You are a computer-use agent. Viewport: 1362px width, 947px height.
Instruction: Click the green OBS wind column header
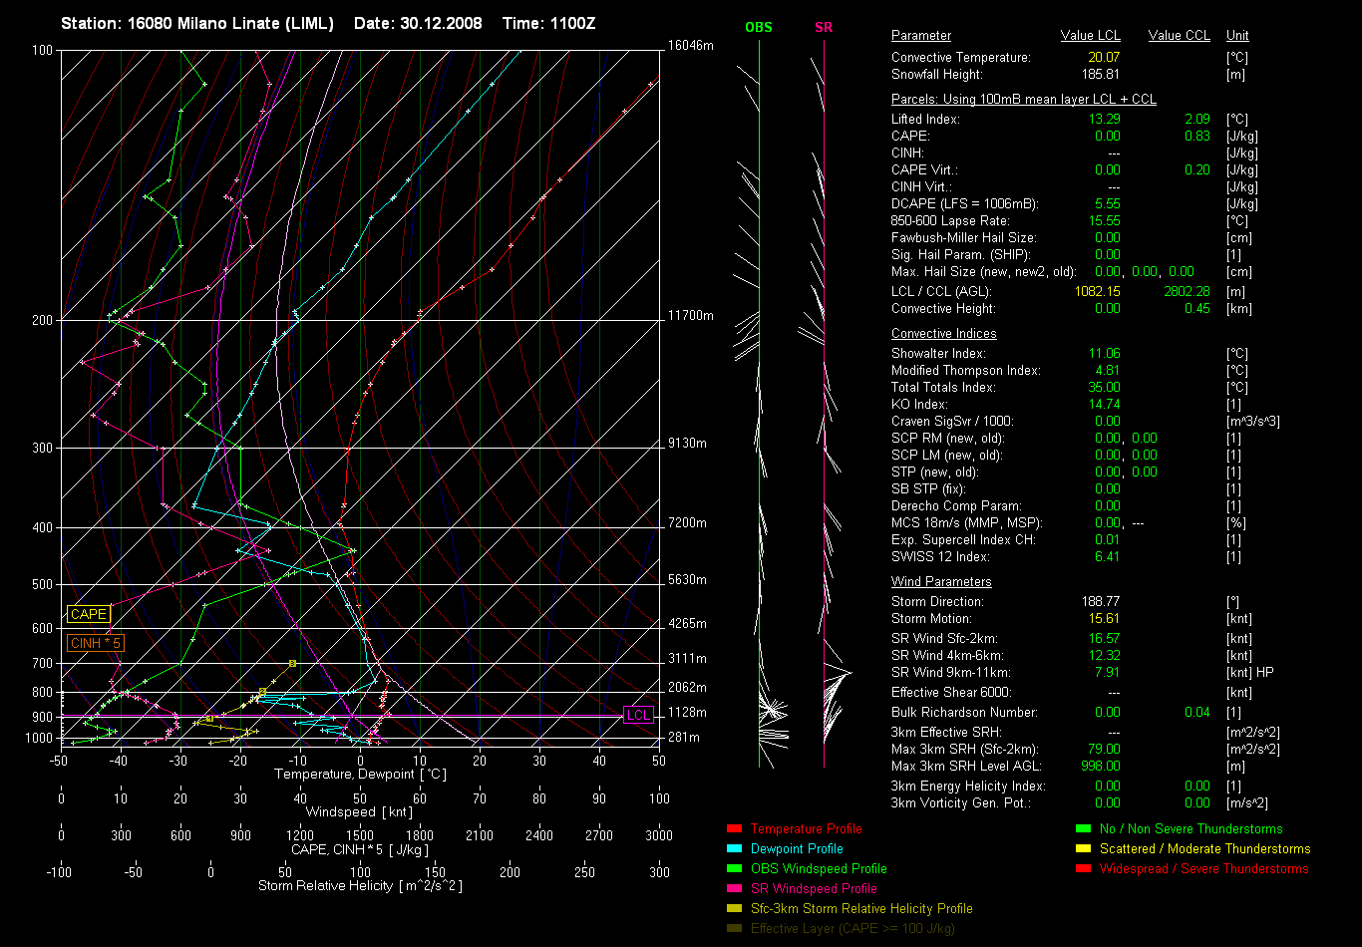pyautogui.click(x=758, y=27)
